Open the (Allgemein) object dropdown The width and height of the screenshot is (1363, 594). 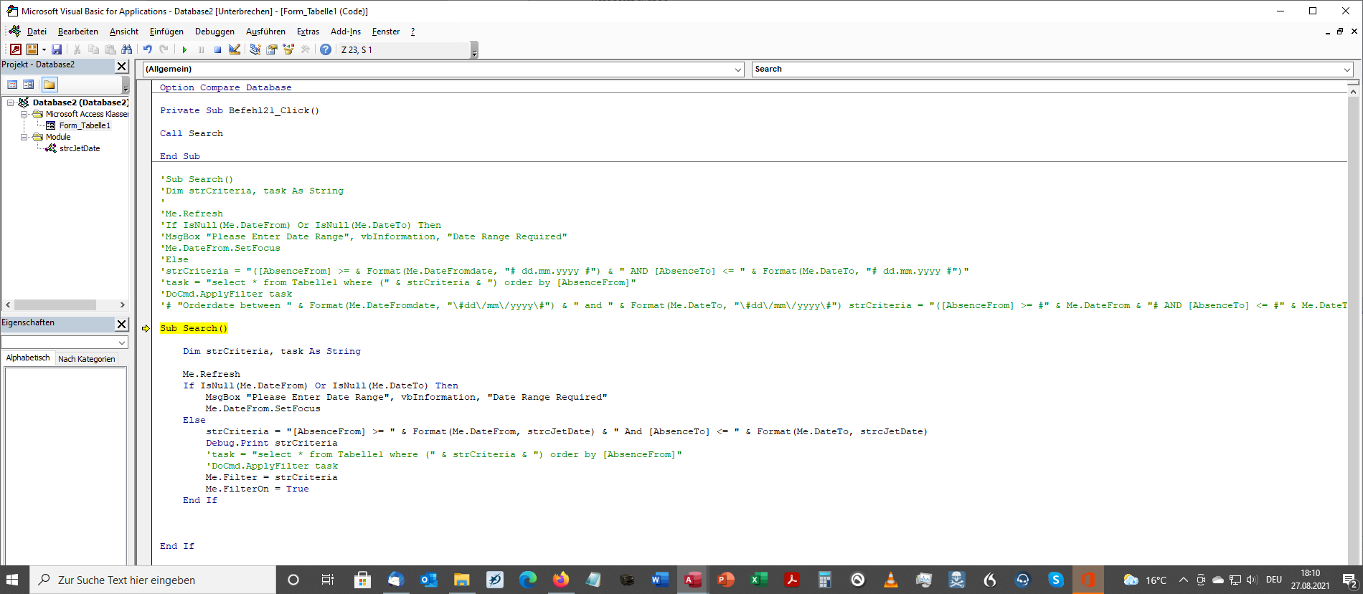tap(737, 70)
